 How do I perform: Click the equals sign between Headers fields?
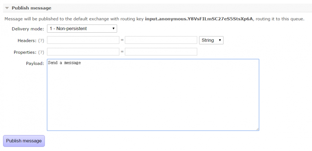122,40
